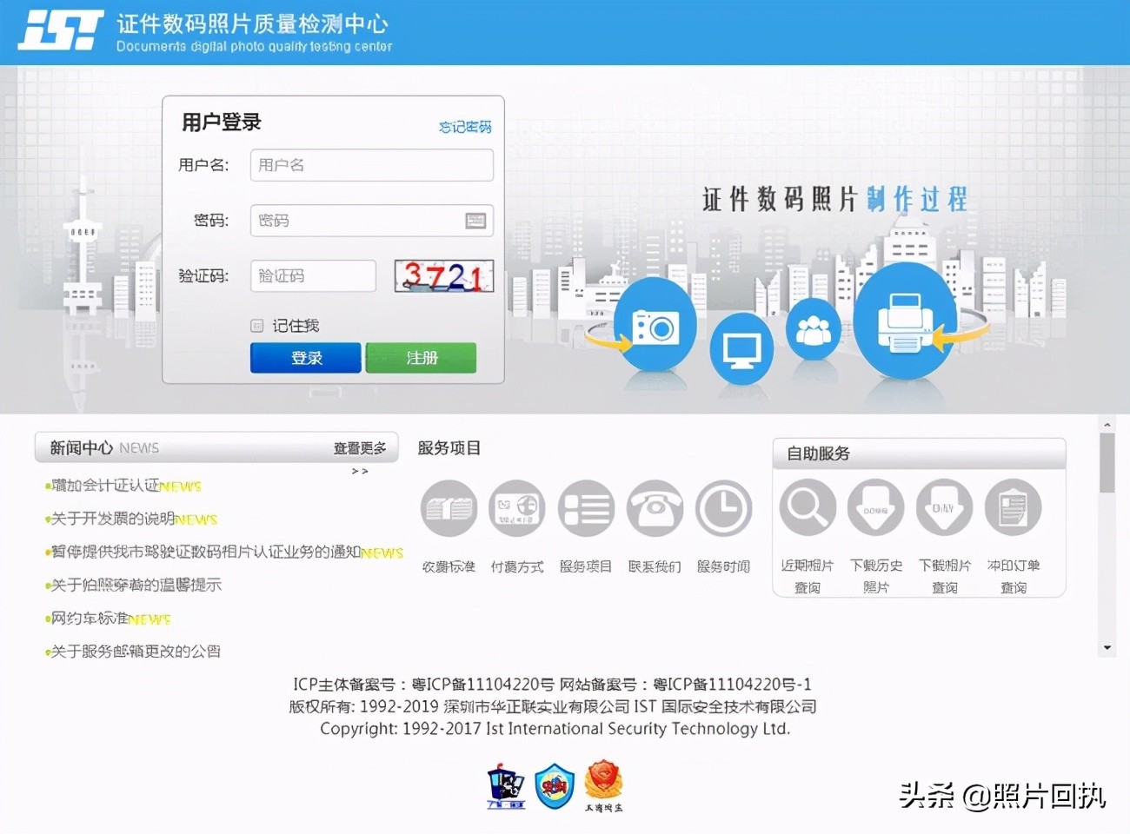1130x834 pixels.
Task: Click the scrollbar down arrow
Action: tap(1107, 646)
